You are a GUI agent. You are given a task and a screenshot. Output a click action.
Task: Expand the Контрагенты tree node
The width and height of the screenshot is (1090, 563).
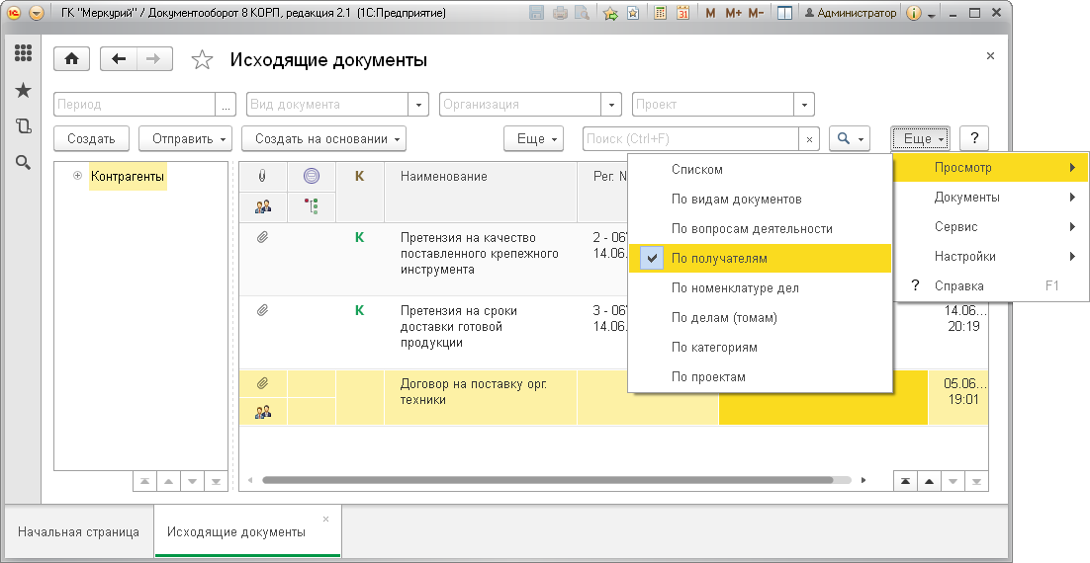[x=77, y=177]
